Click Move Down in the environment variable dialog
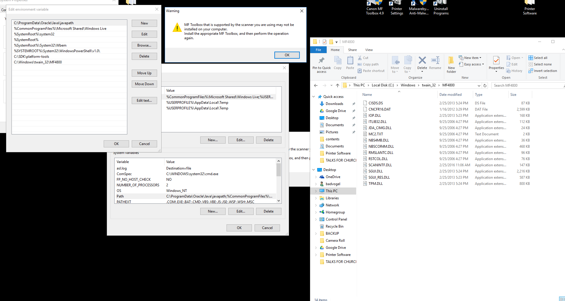 144,84
